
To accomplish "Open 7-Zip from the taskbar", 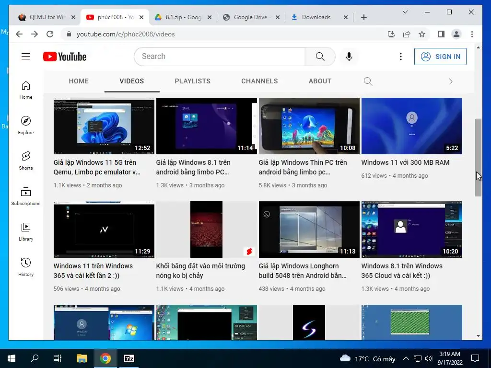I will tap(129, 358).
